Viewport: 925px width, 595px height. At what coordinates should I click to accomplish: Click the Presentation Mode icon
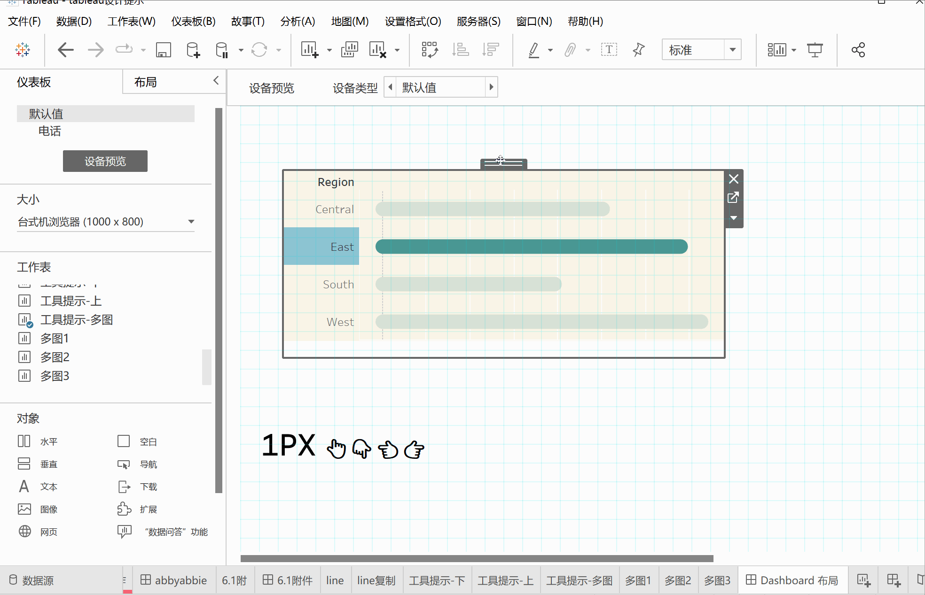pyautogui.click(x=815, y=50)
